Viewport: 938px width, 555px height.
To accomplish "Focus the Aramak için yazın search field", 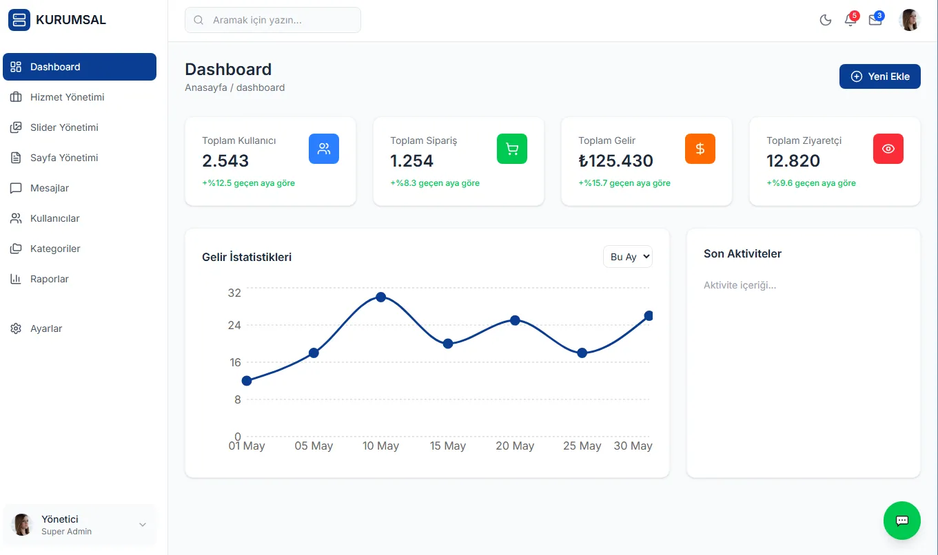I will [x=273, y=20].
